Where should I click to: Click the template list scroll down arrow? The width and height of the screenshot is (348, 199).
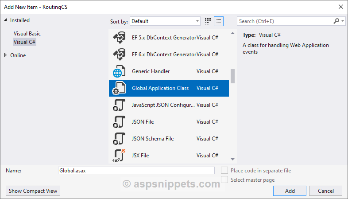pyautogui.click(x=232, y=159)
